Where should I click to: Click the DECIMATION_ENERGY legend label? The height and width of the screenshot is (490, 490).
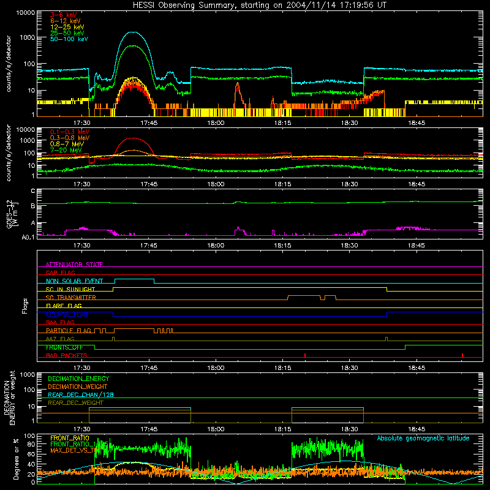[78, 379]
